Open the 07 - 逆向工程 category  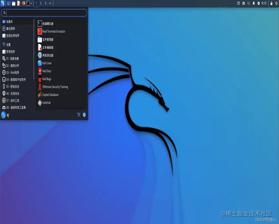click(17, 100)
